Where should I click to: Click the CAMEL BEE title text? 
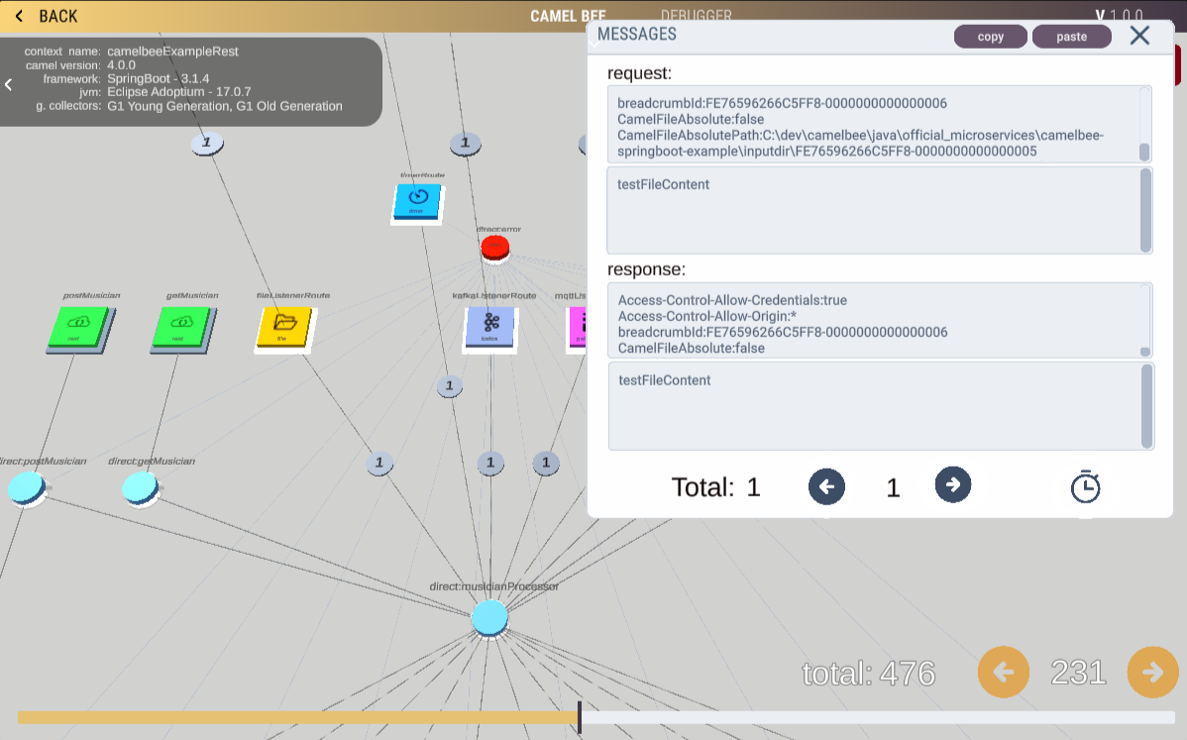[568, 16]
